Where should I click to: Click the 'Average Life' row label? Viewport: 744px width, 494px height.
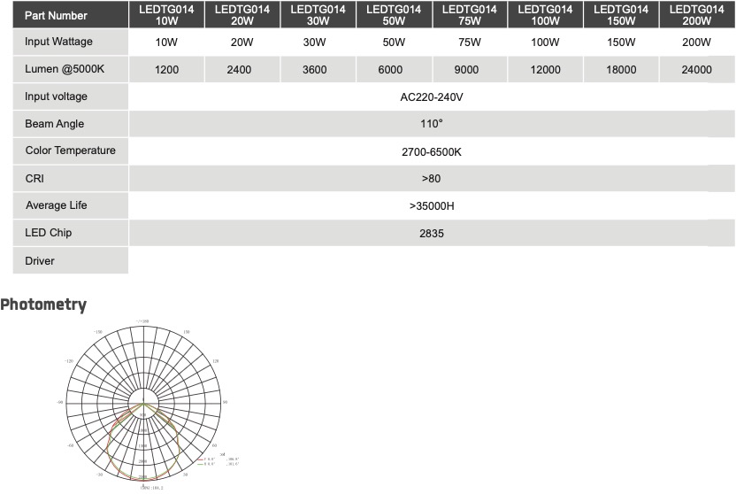tap(70, 205)
